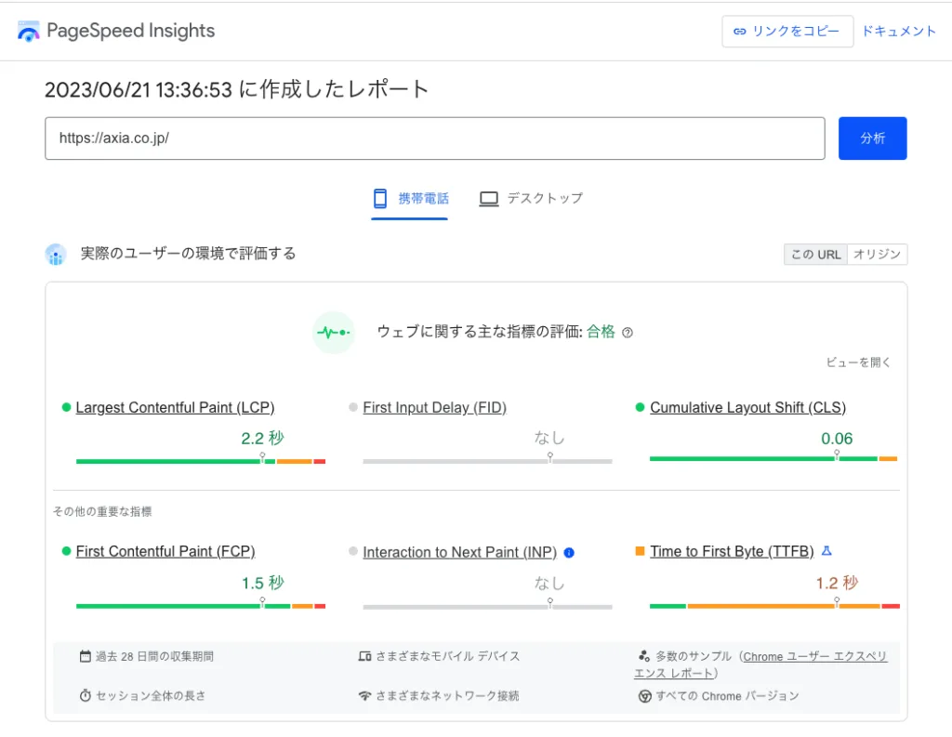Screen dimensions: 952x737
Task: Open Time to First Byte (TTFB) link
Action: click(732, 552)
